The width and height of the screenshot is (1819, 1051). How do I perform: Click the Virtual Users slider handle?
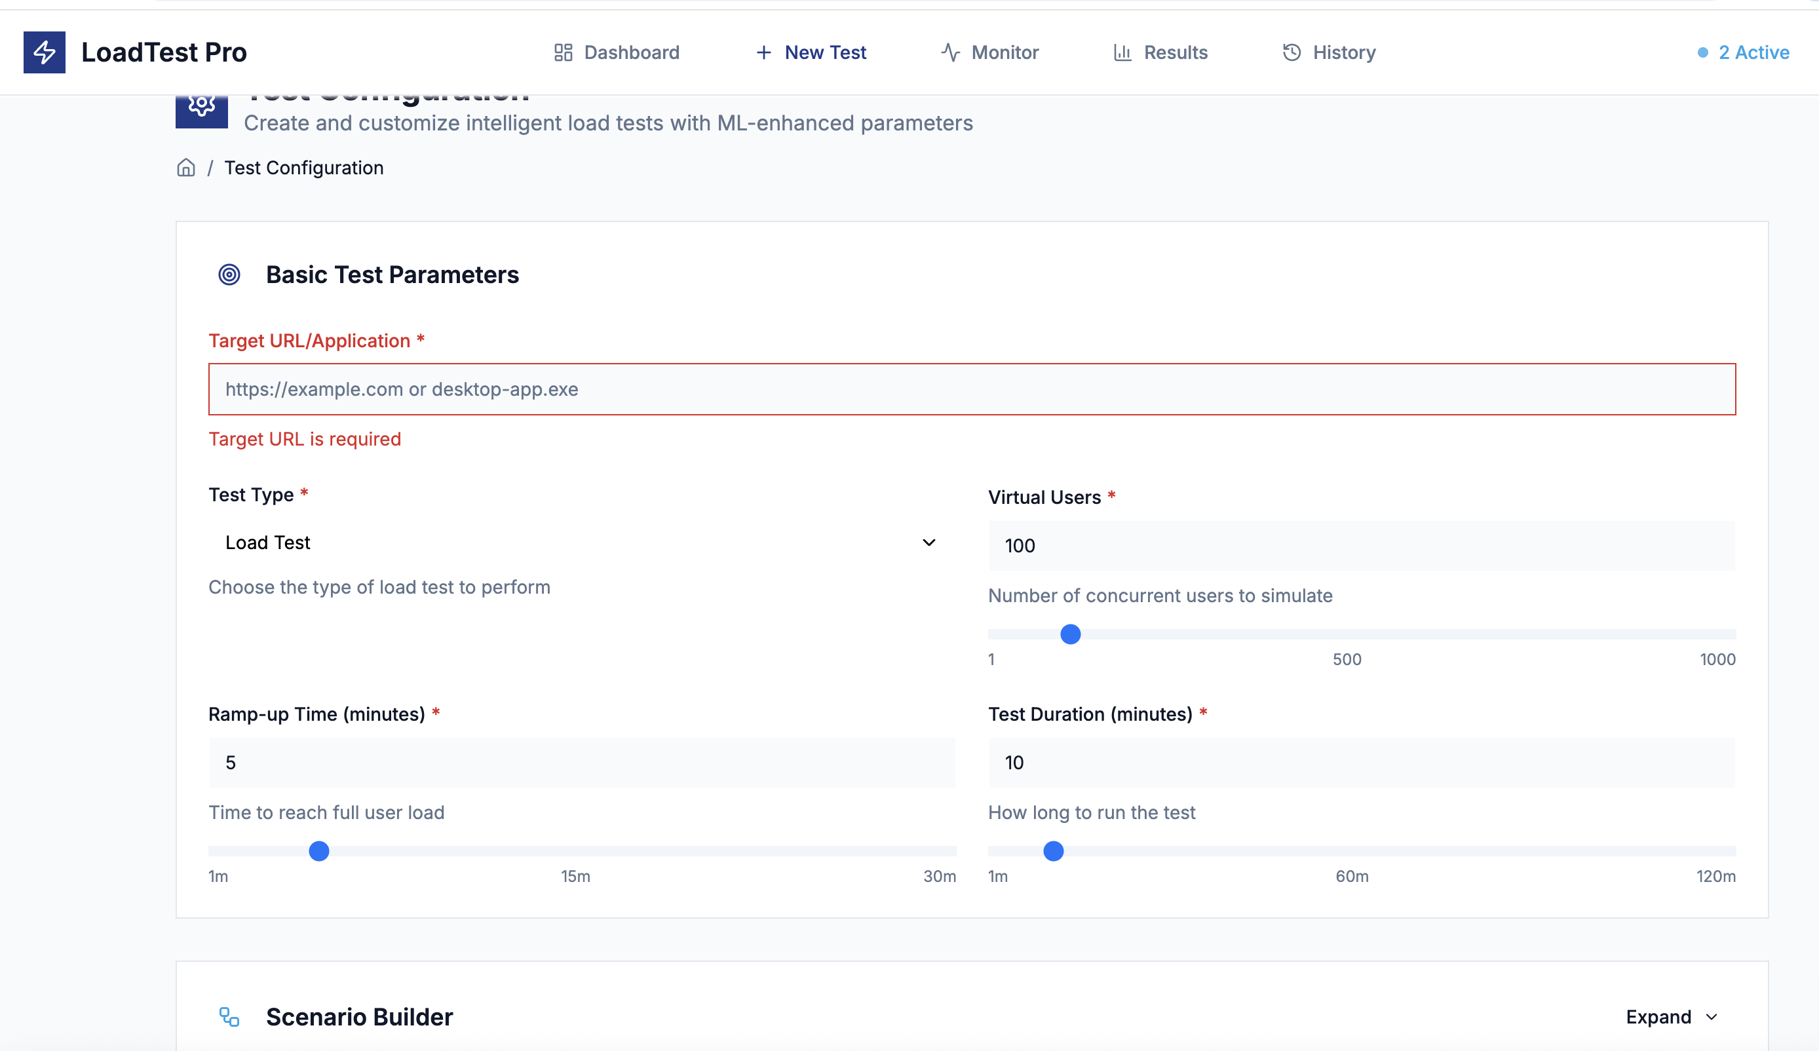tap(1071, 634)
